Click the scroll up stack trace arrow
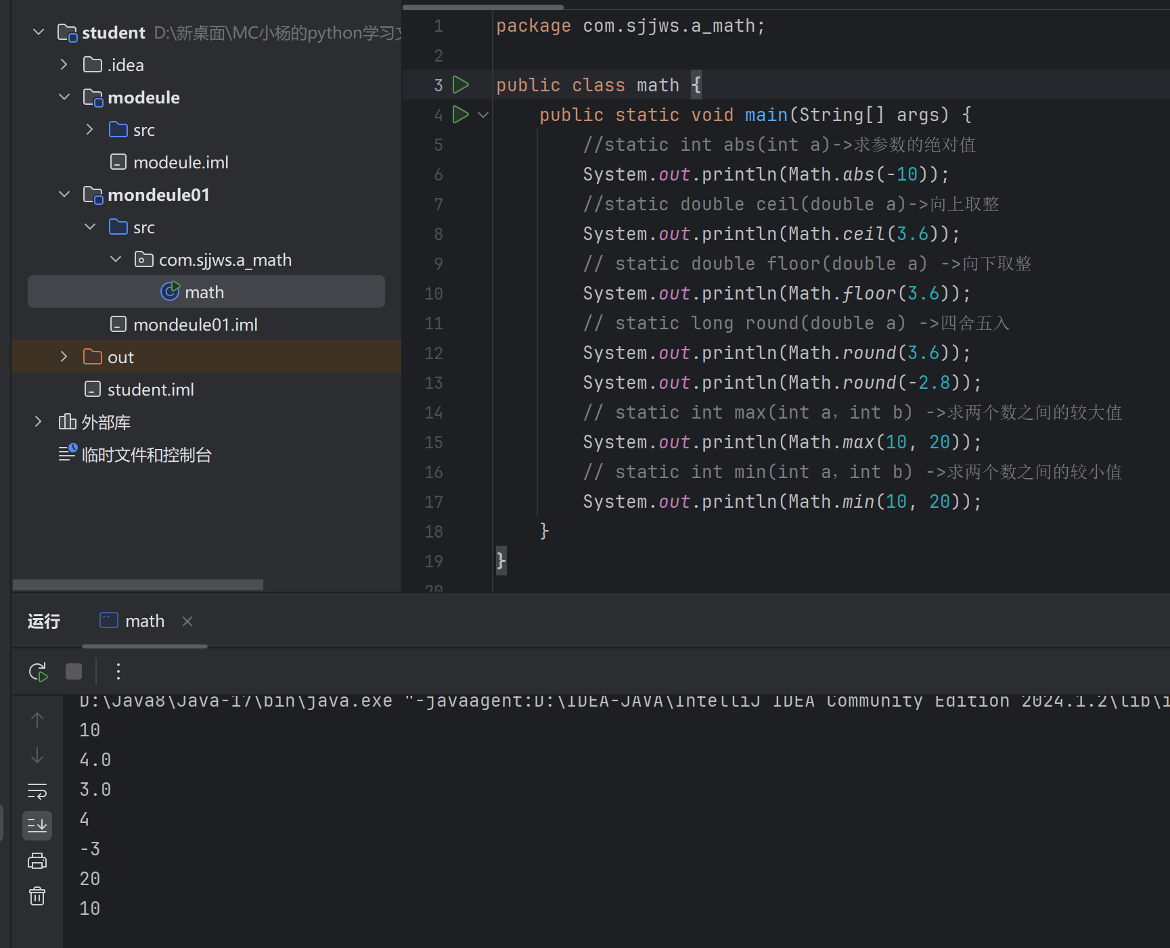Screen dimensions: 1170x948 point(37,721)
